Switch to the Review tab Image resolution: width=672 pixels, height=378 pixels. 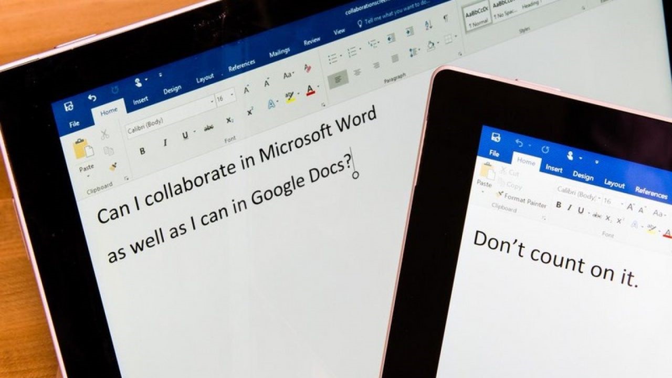312,41
